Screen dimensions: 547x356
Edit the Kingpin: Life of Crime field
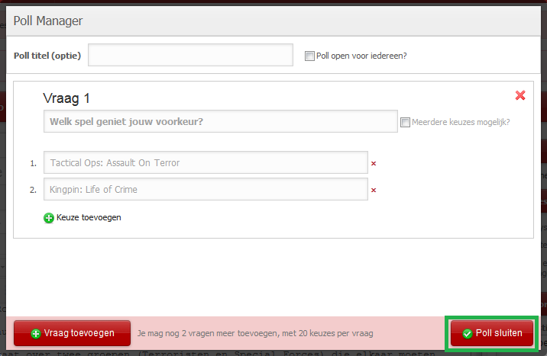click(206, 189)
